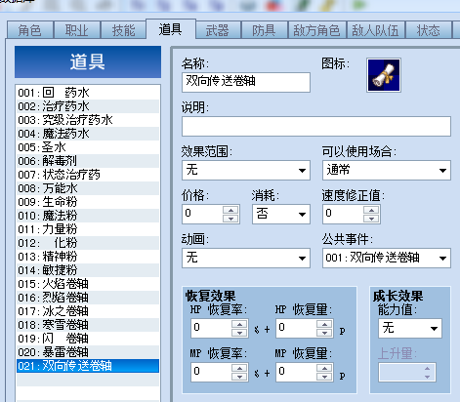Click the scroll item icon thumbnail
The width and height of the screenshot is (460, 402).
384,75
